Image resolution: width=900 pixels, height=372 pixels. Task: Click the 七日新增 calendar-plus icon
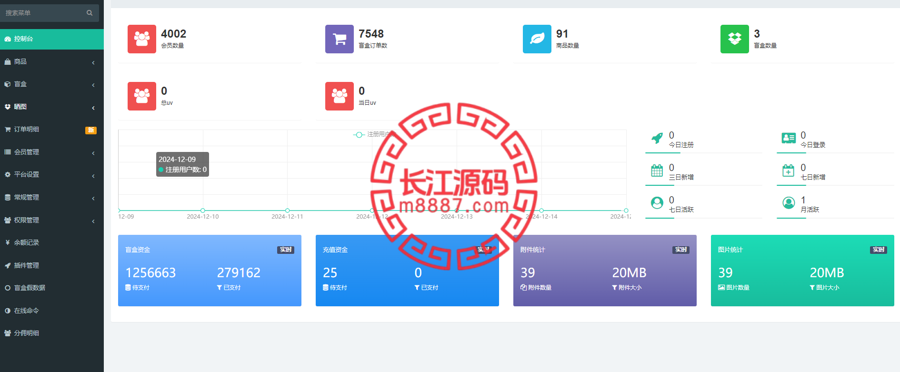(789, 171)
